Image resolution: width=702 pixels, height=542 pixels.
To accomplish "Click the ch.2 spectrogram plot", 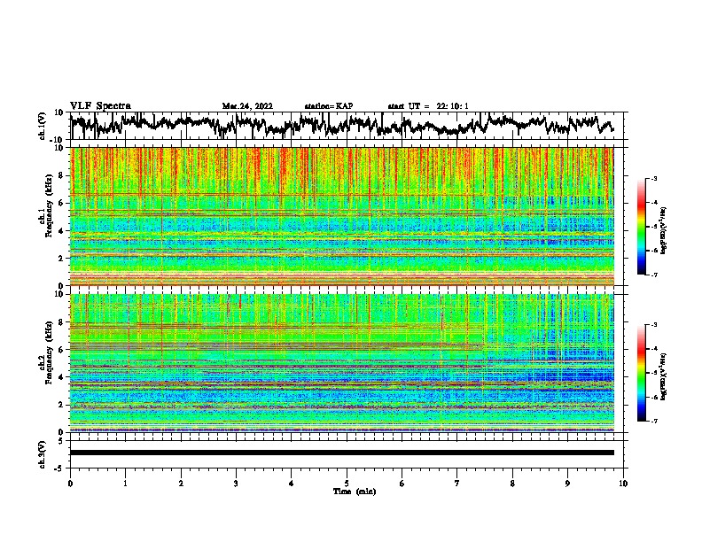I will (x=342, y=363).
